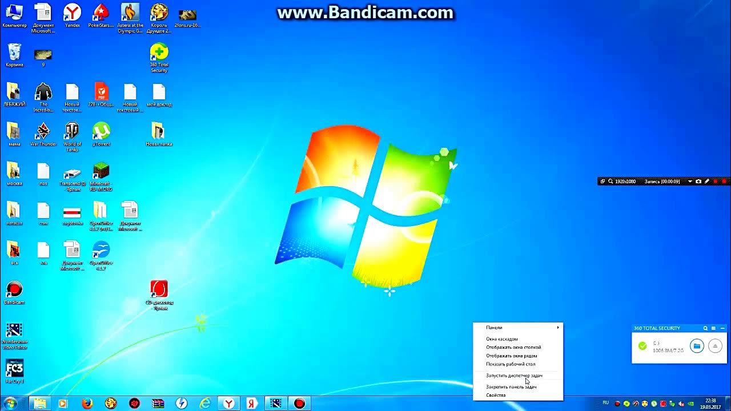Viewport: 731px width, 411px height.
Task: Click Bandicam window-select icon on recording bar
Action: (x=603, y=182)
